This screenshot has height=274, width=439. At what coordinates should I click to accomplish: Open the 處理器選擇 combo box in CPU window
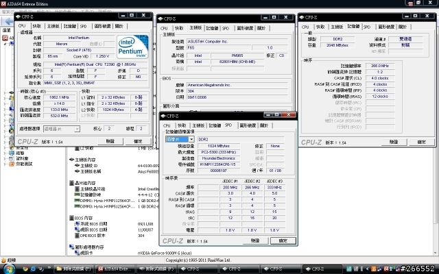77,129
